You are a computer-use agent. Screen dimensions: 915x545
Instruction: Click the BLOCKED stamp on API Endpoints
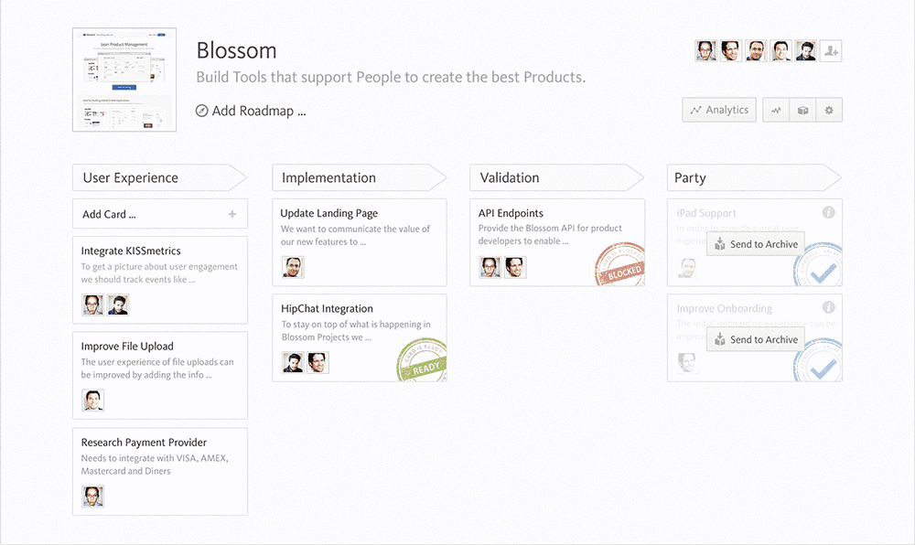point(619,264)
